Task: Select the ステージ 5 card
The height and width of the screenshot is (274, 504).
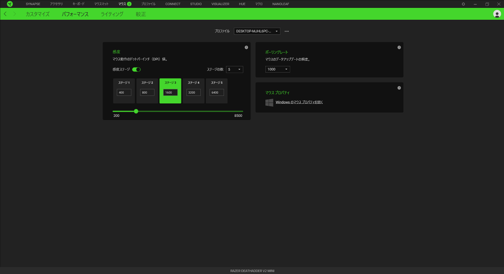Action: click(x=217, y=91)
